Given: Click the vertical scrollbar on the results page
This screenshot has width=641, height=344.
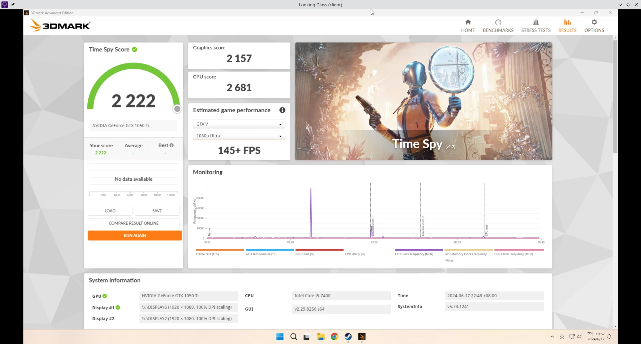Looking at the screenshot, I should pos(615,97).
